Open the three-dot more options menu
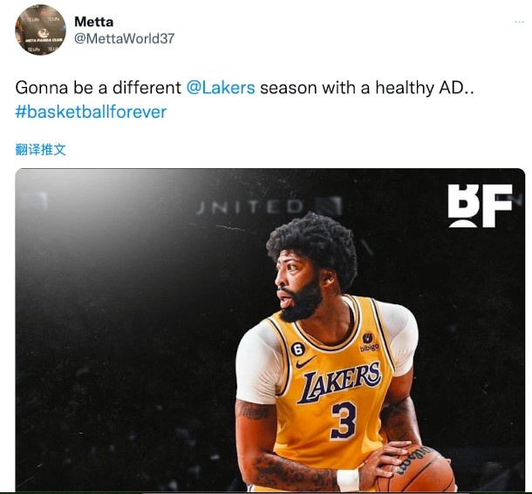532x494 pixels. point(519,22)
